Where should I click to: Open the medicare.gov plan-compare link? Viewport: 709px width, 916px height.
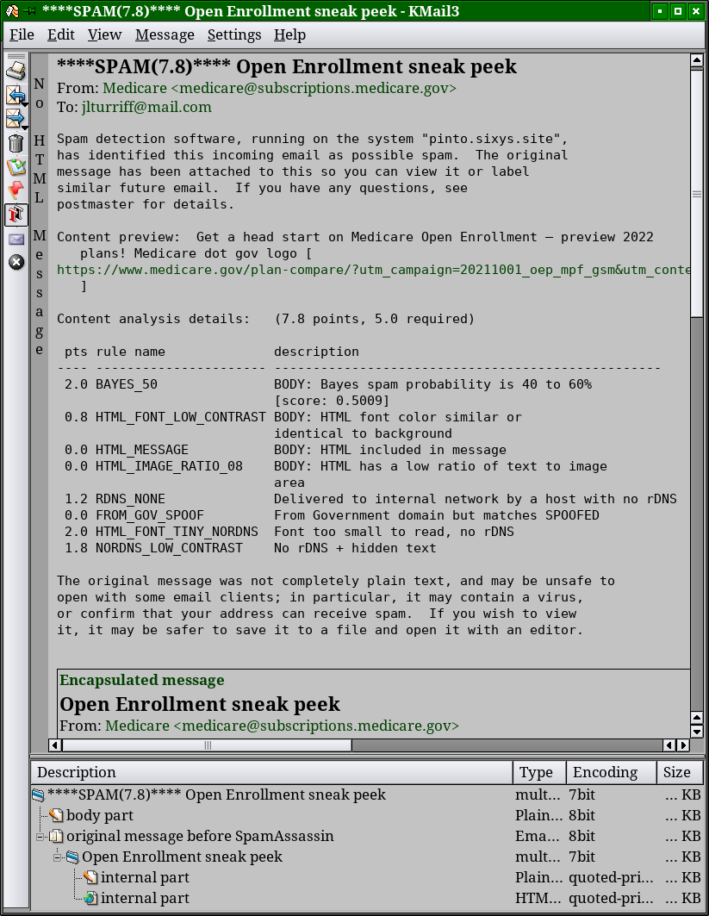click(x=373, y=270)
